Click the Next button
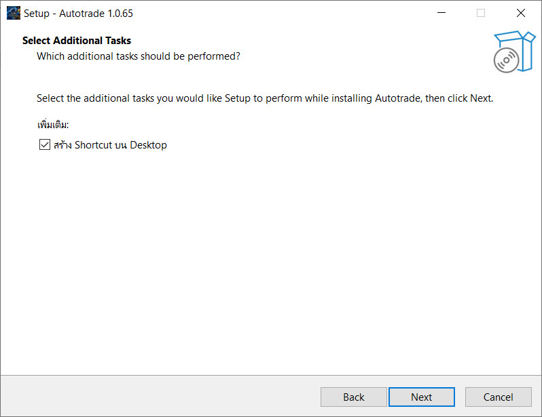The image size is (542, 417). [x=421, y=397]
